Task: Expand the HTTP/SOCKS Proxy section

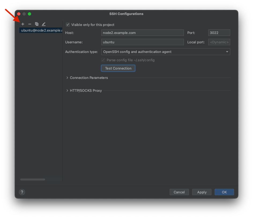Action: 85,90
